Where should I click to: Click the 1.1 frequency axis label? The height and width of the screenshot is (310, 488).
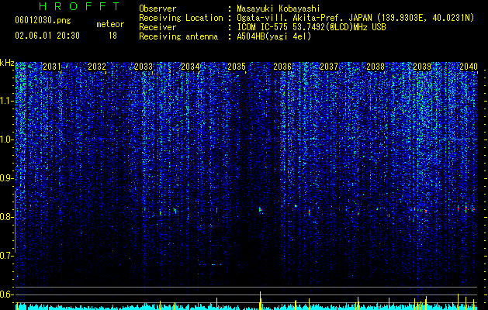7,101
